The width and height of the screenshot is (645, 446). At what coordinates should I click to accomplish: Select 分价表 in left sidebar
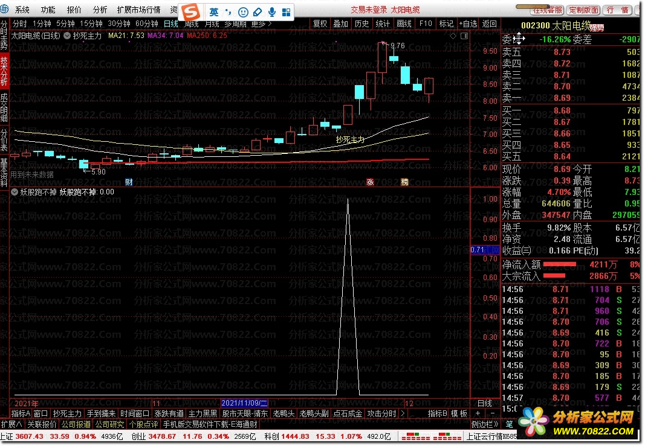[x=4, y=139]
